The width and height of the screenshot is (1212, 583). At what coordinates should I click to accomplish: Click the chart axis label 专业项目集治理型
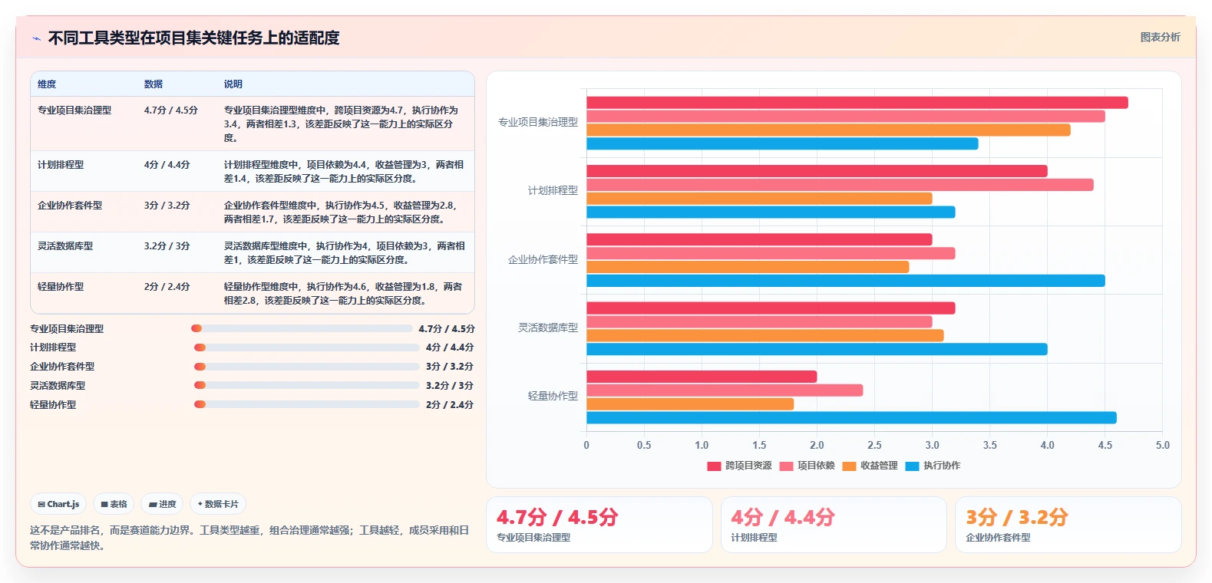coord(538,122)
